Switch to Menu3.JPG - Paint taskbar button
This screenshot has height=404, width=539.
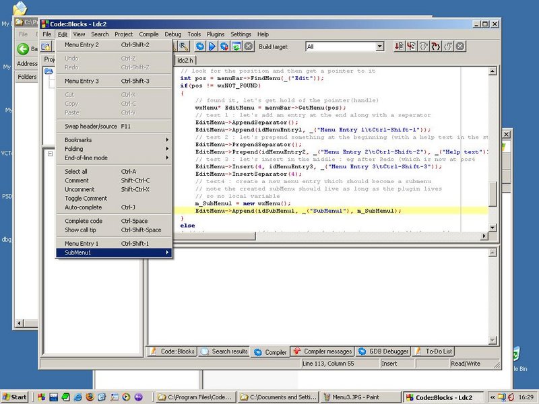click(360, 397)
